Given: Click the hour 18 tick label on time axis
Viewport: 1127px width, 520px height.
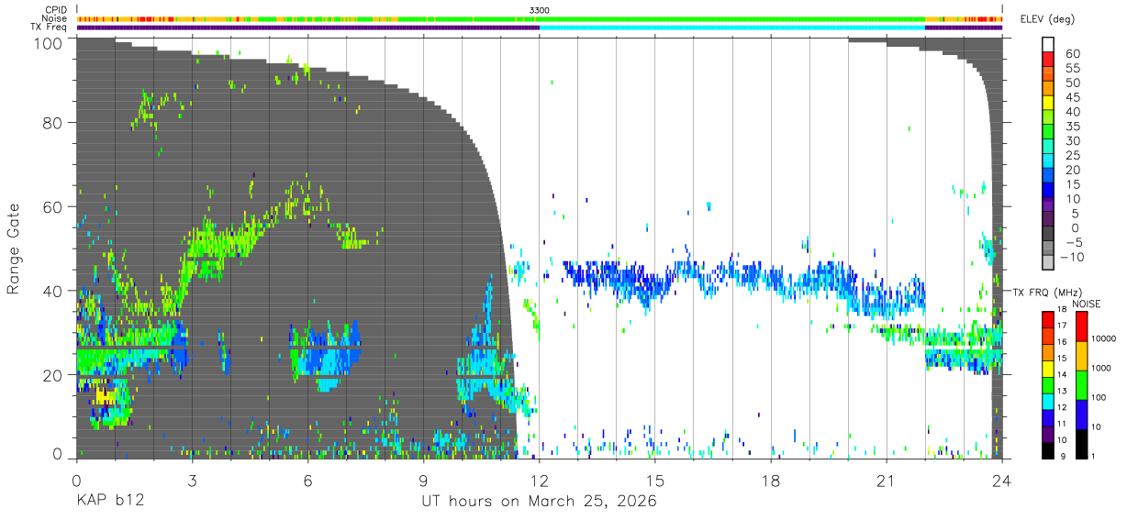Looking at the screenshot, I should click(x=771, y=481).
